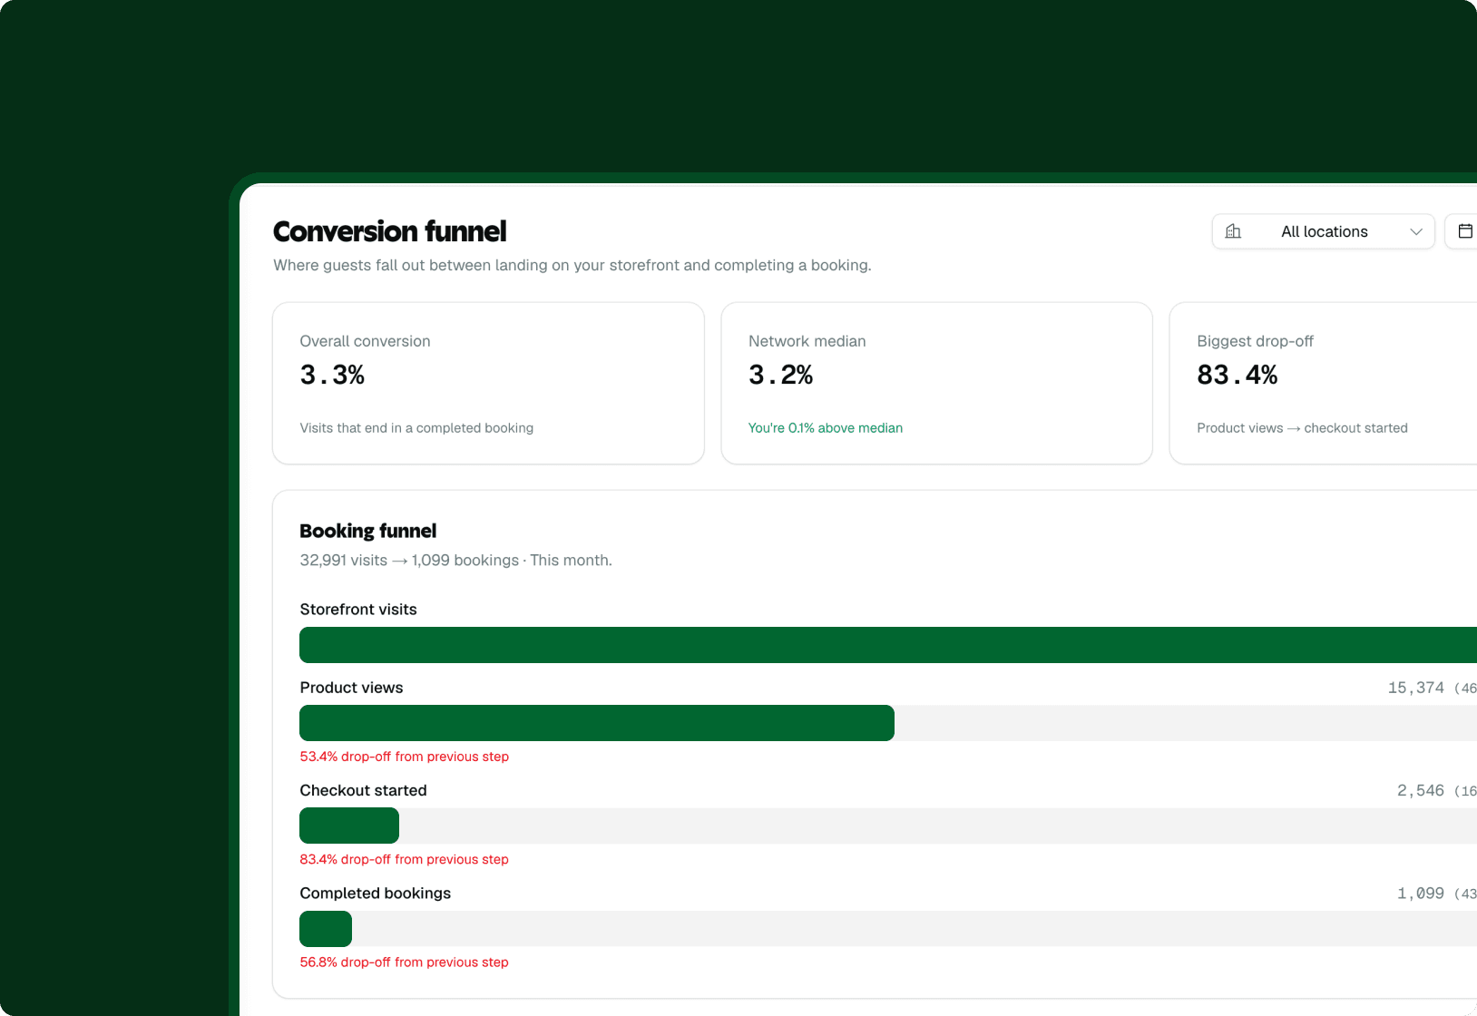Click the 1,099 completed bookings count

(x=1420, y=894)
